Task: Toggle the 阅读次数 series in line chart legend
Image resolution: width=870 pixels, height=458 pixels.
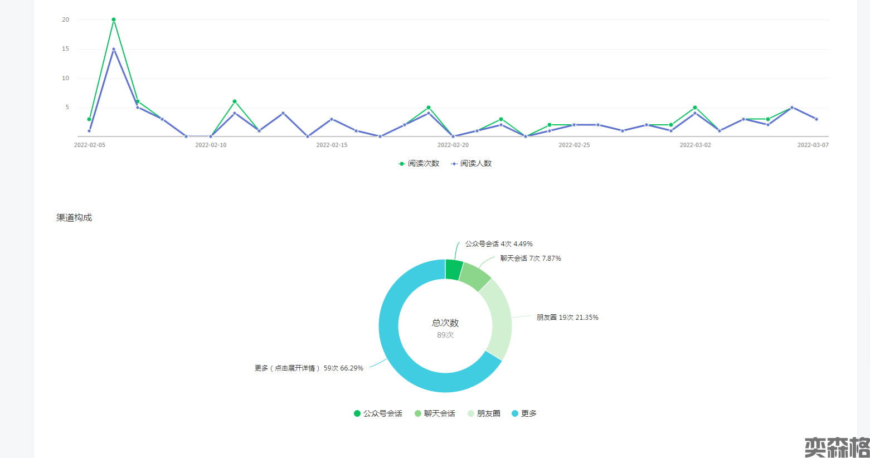Action: (x=419, y=163)
